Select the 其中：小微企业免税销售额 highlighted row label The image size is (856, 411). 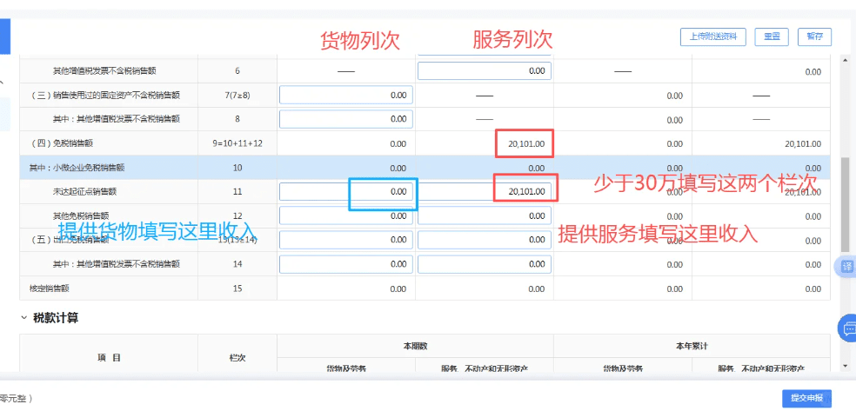pyautogui.click(x=76, y=168)
